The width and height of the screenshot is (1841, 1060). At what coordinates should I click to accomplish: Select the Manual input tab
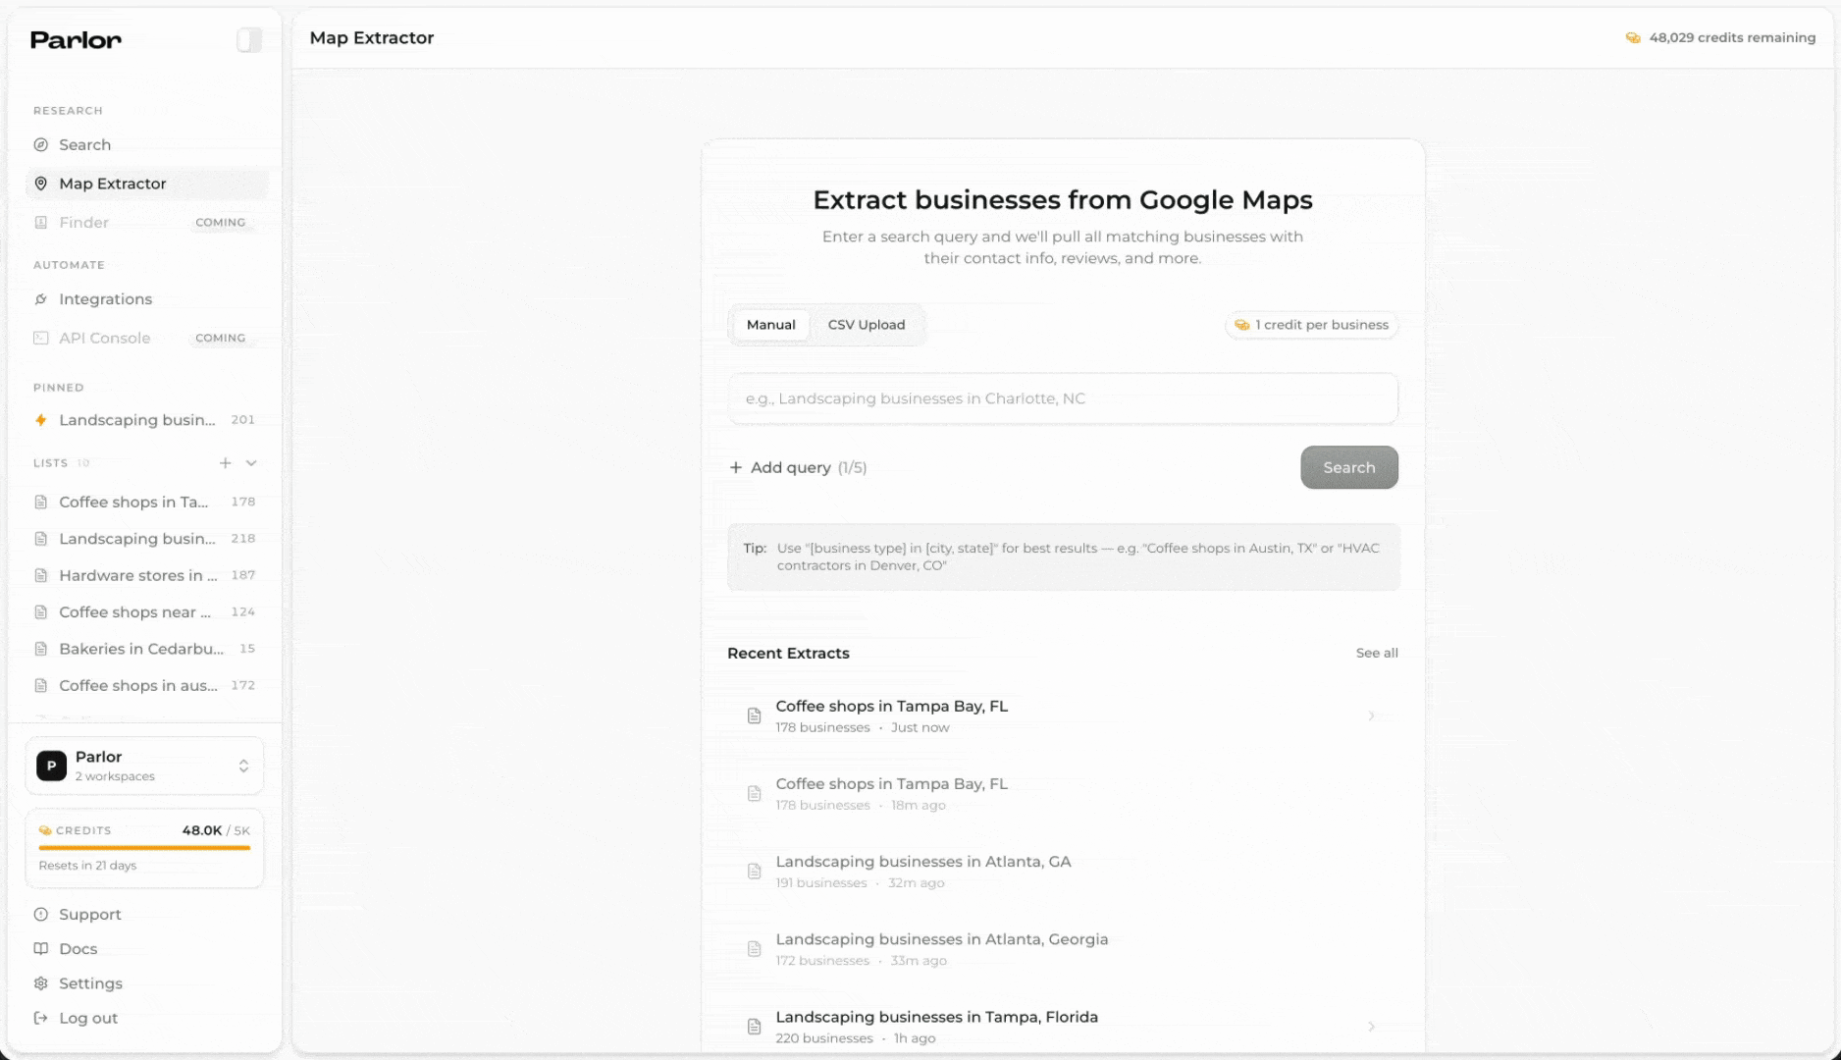click(769, 324)
